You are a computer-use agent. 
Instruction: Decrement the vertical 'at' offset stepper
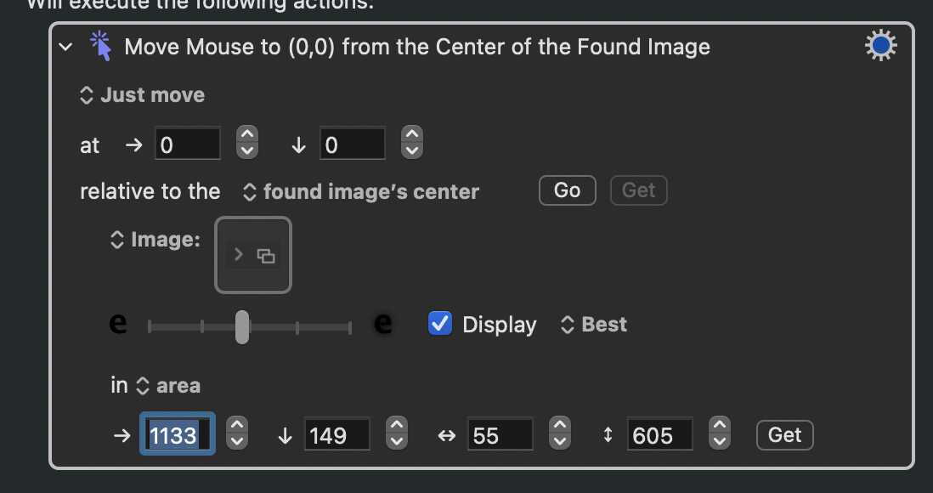[x=412, y=150]
